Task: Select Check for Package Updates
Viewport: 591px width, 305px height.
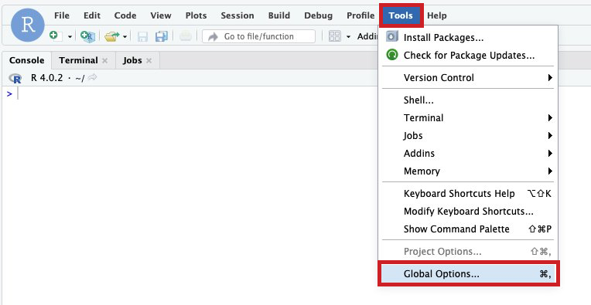Action: click(468, 56)
